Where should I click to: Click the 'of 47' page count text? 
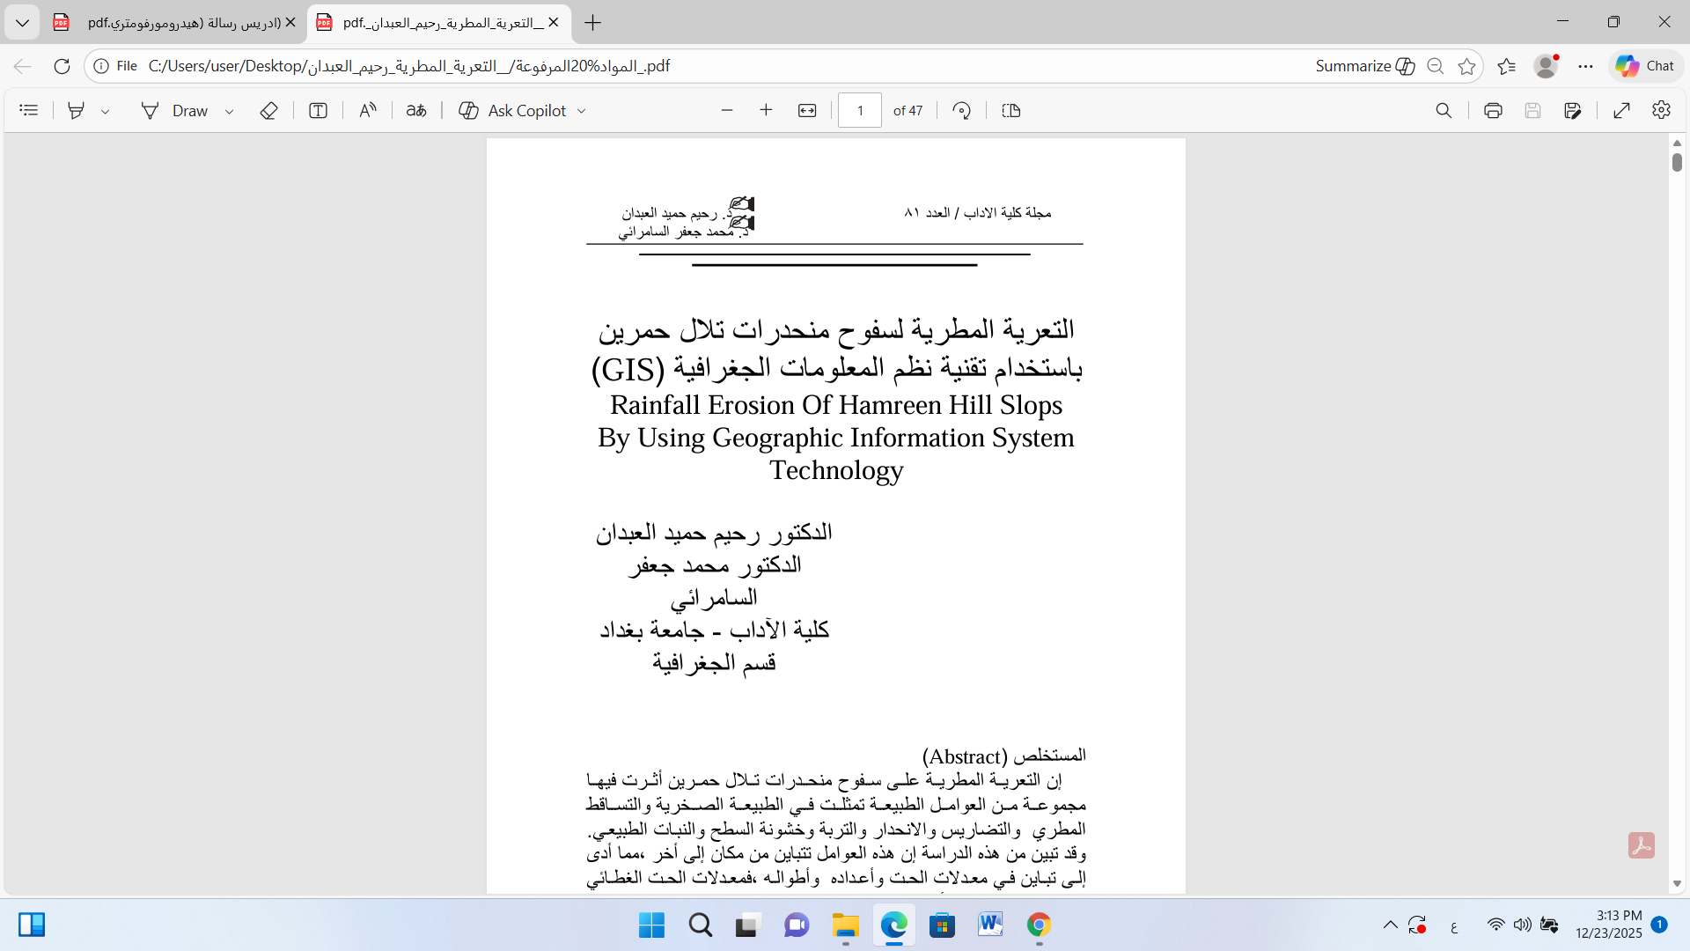click(x=907, y=111)
